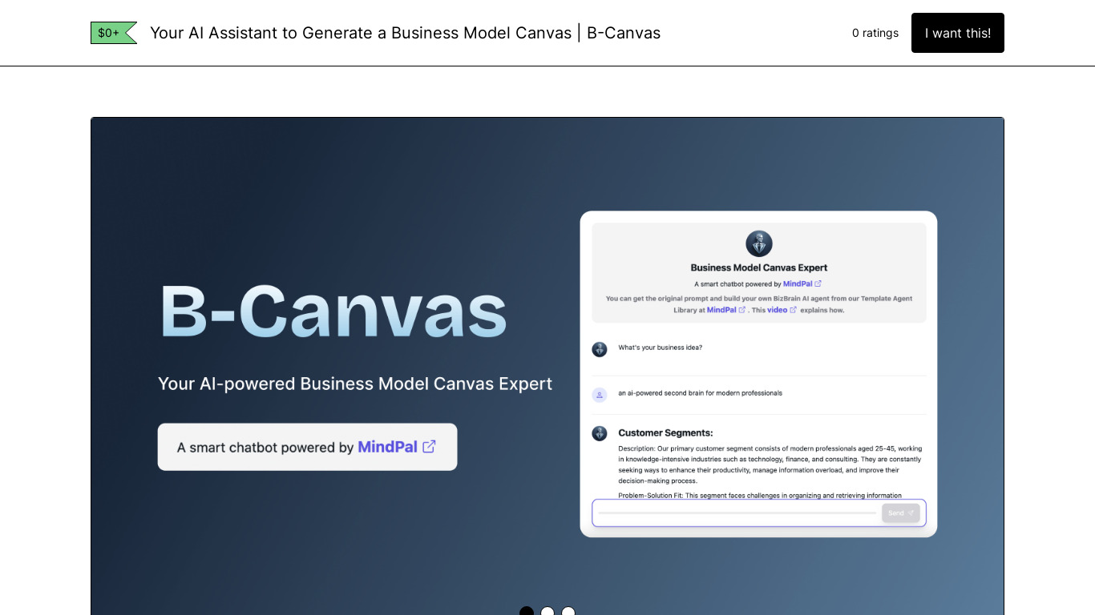Click the "I want this!" button

(x=957, y=33)
